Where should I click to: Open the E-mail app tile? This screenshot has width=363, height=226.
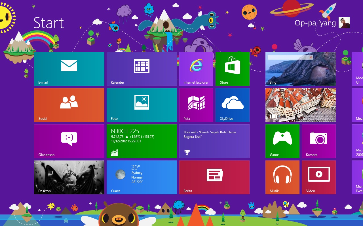coord(69,69)
